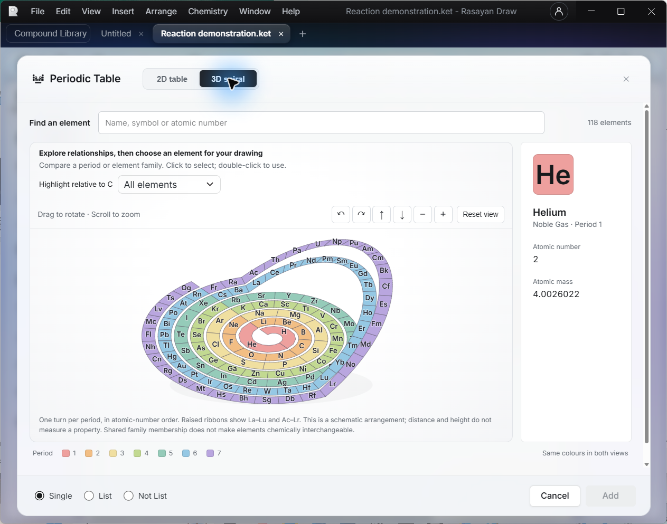Click the atomic mass value 4.0026022

pos(556,294)
